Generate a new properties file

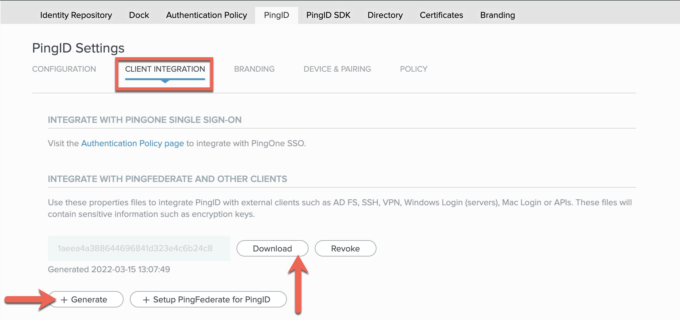(x=85, y=299)
